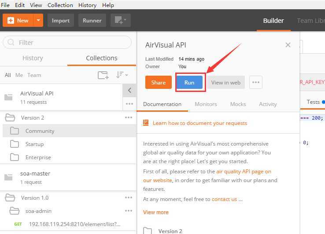Click the soa-master folder icon
Viewport: 325px width, 234px height.
tap(8, 177)
